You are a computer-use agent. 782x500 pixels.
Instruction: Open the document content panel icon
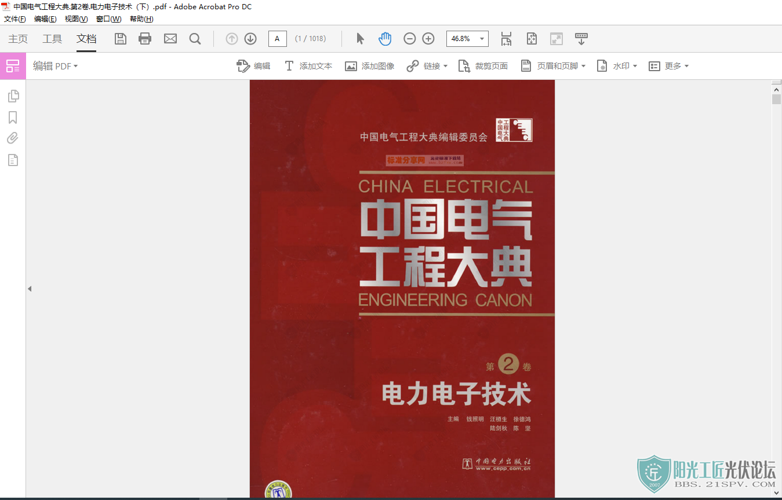point(13,160)
